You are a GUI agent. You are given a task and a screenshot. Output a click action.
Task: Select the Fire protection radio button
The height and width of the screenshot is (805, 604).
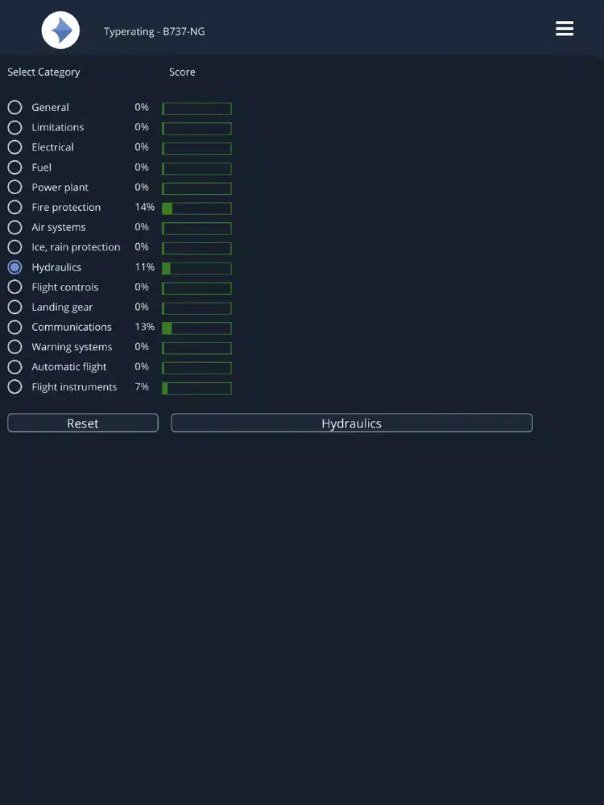pyautogui.click(x=14, y=208)
